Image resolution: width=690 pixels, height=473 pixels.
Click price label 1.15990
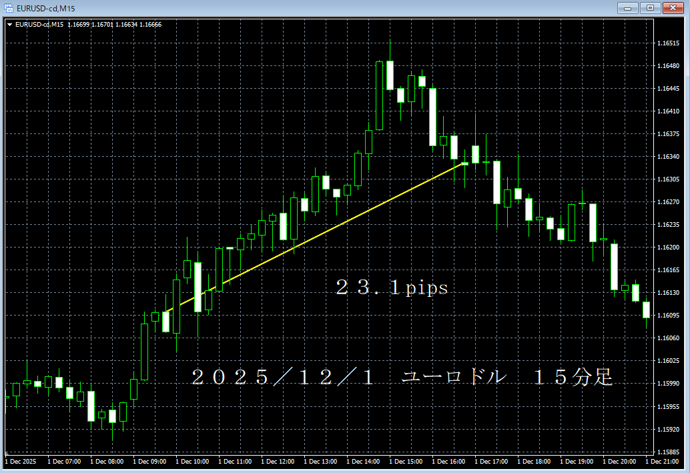coord(668,384)
